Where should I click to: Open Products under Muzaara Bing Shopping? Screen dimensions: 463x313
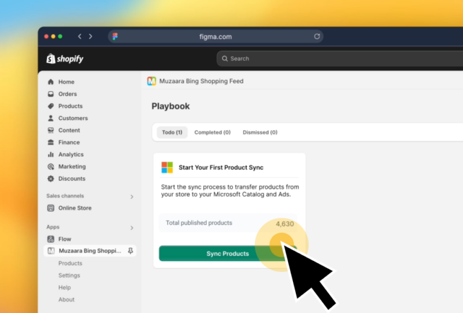(x=71, y=263)
